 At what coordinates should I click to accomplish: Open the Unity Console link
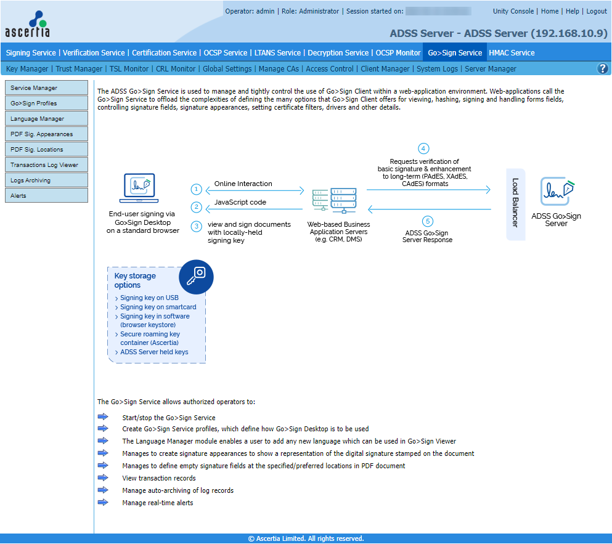coord(513,11)
